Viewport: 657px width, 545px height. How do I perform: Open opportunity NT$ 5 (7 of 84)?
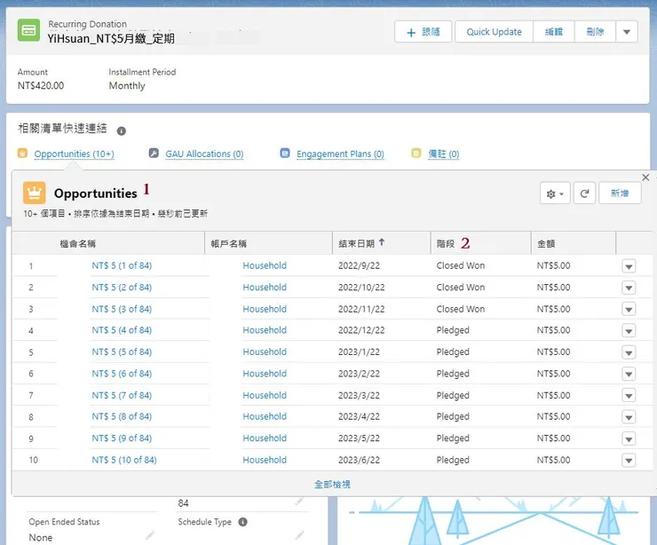click(122, 396)
